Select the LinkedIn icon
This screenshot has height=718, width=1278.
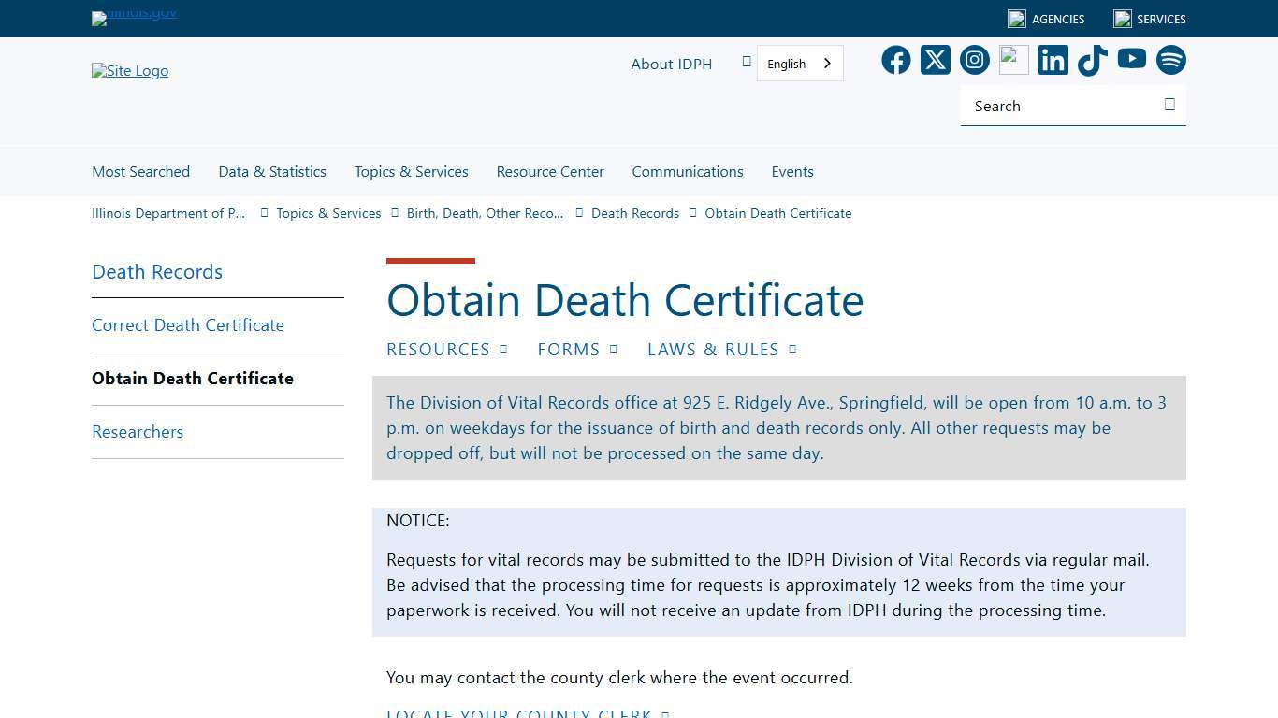pos(1053,60)
